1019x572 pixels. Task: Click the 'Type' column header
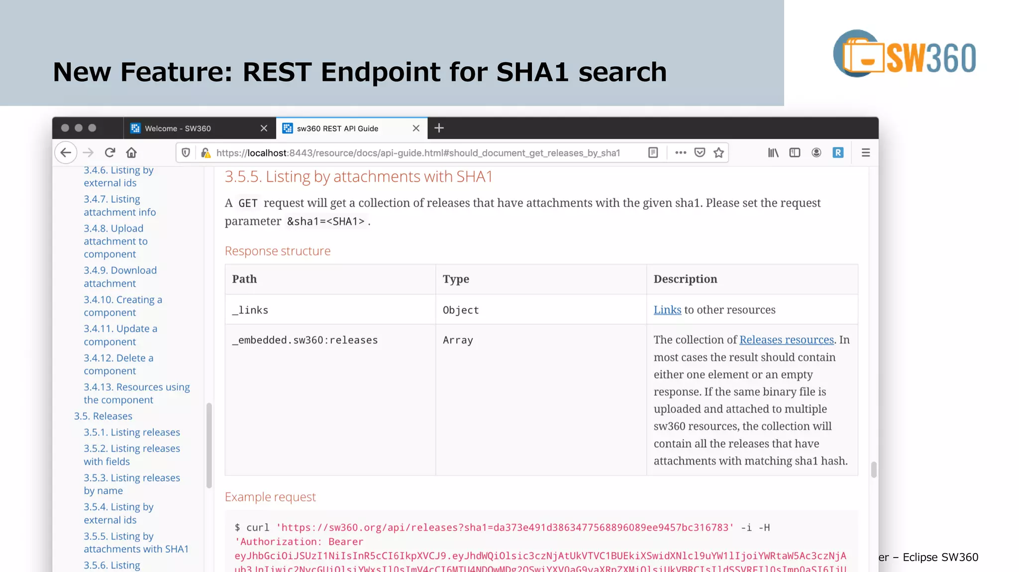tap(541, 279)
